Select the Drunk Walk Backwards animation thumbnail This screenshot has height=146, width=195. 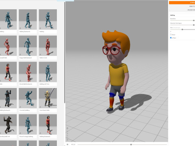(28, 72)
